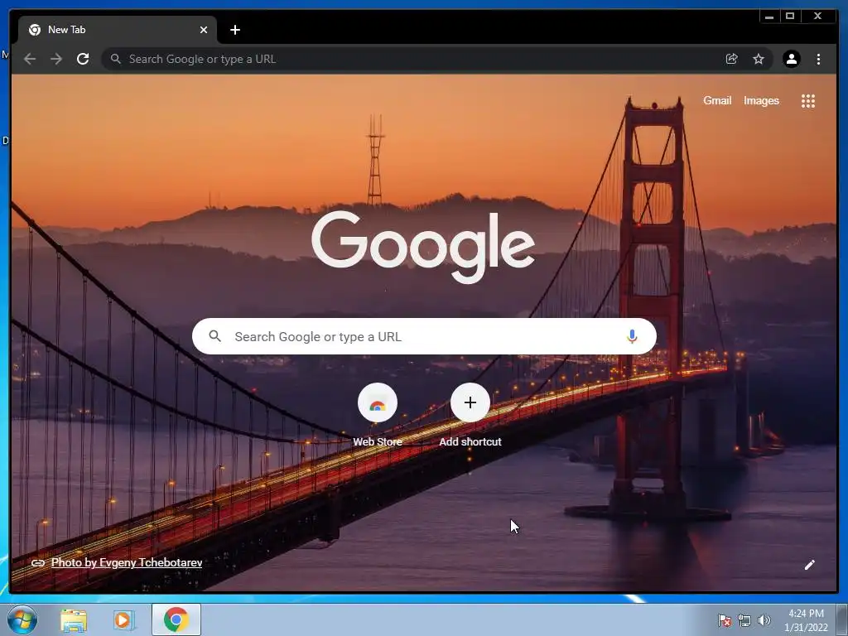Screen dimensions: 848x636
Task: Bookmark this tab with the star icon
Action: (x=759, y=59)
